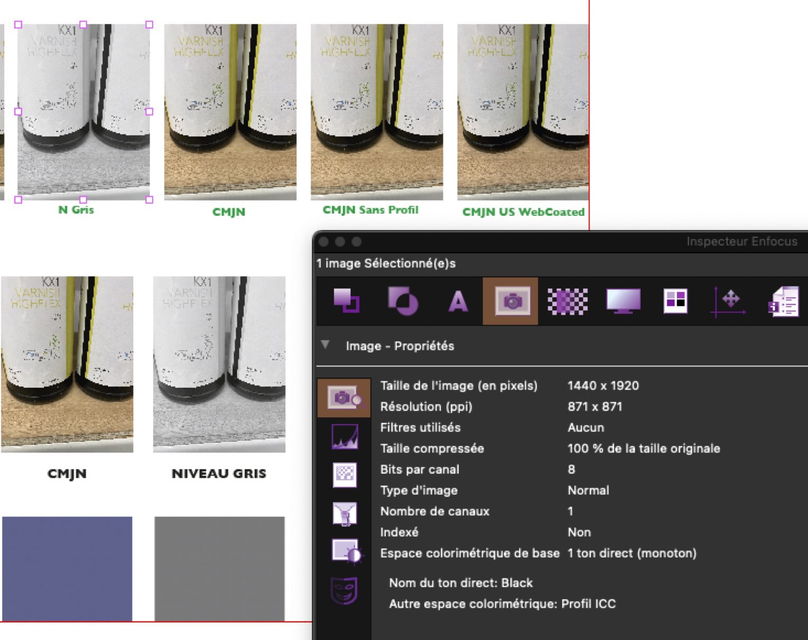Click the Nom du ton direct: Black line

click(x=461, y=583)
